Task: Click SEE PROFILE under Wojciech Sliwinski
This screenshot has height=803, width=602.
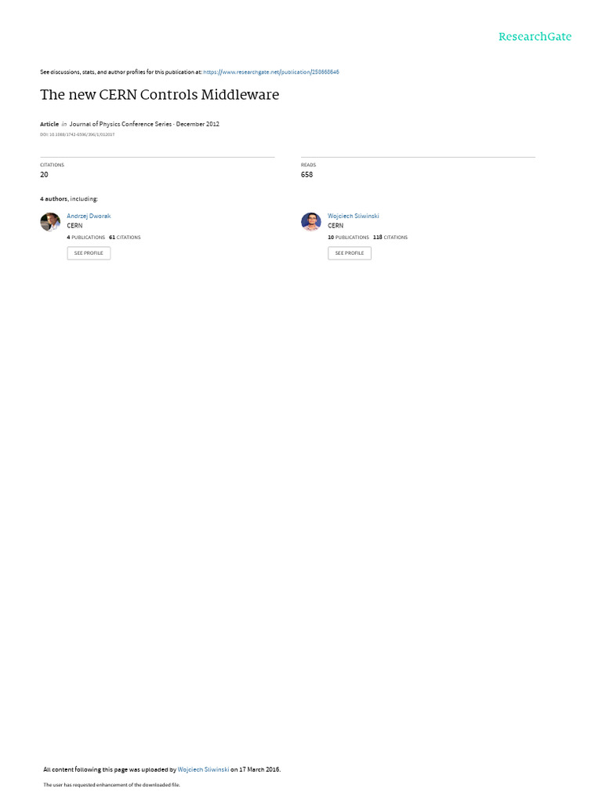Action: coord(350,253)
